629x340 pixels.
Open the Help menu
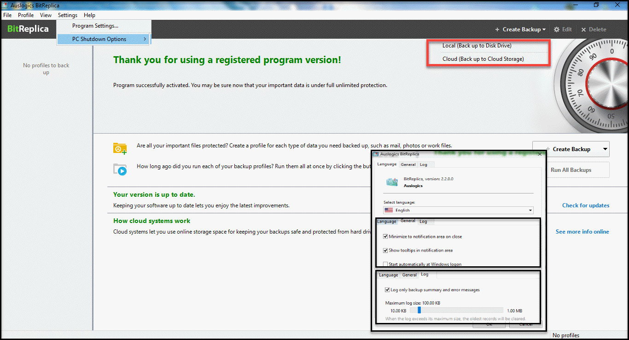(89, 15)
